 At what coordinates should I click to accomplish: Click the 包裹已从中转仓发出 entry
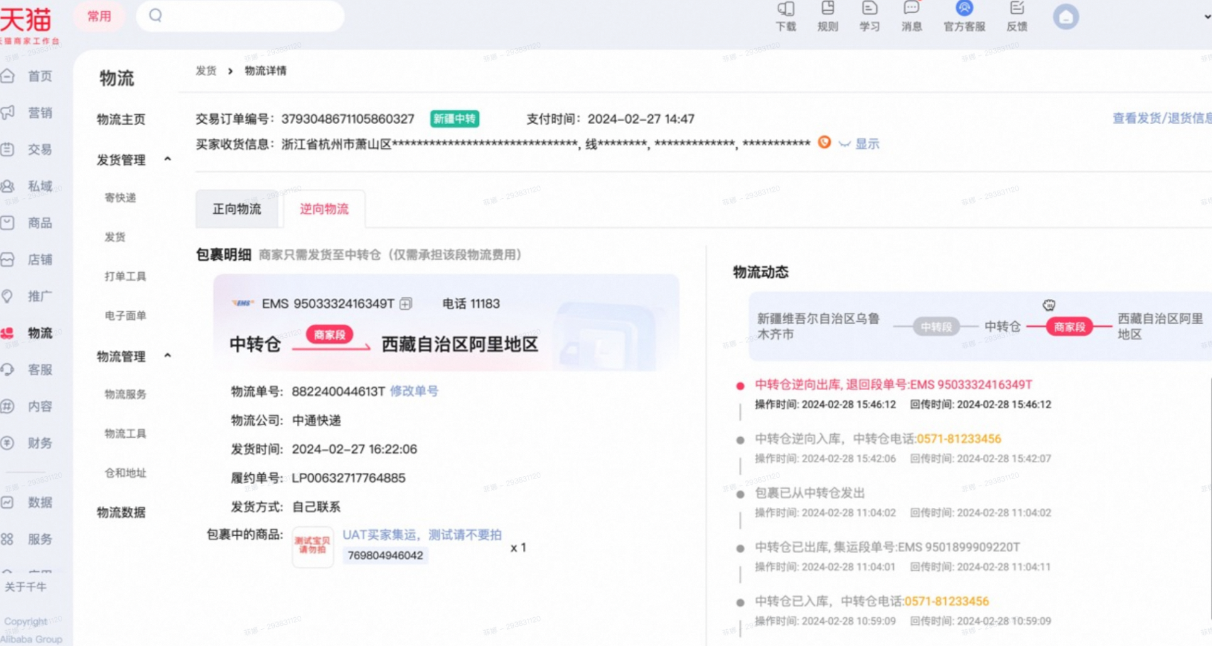pyautogui.click(x=810, y=493)
